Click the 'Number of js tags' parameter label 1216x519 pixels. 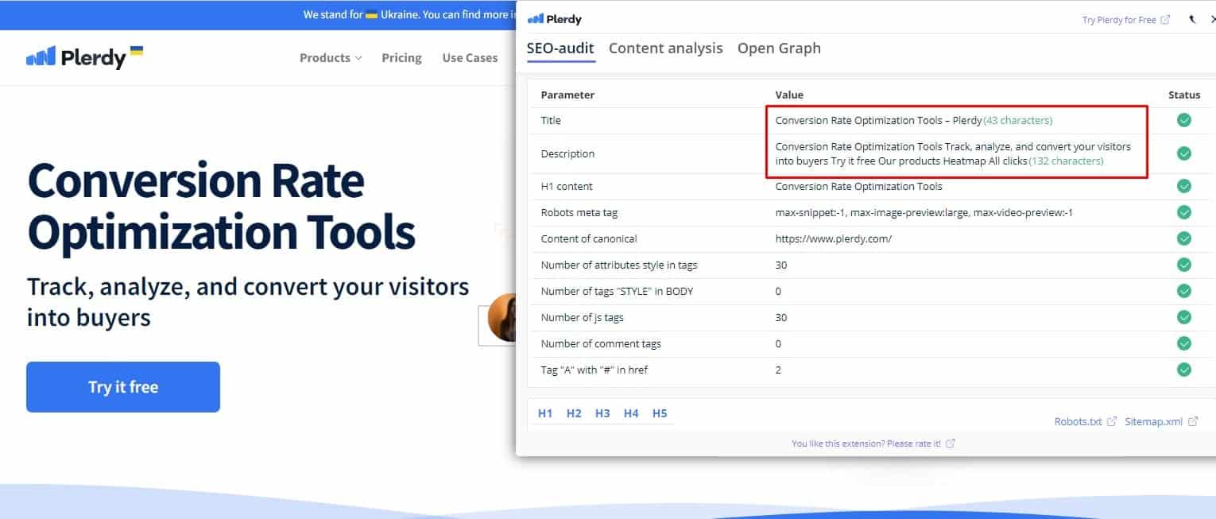coord(582,317)
